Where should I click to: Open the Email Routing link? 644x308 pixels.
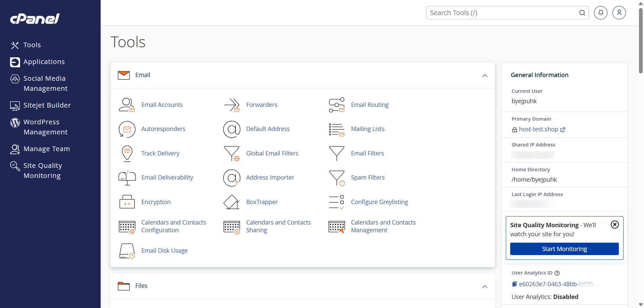tap(370, 105)
